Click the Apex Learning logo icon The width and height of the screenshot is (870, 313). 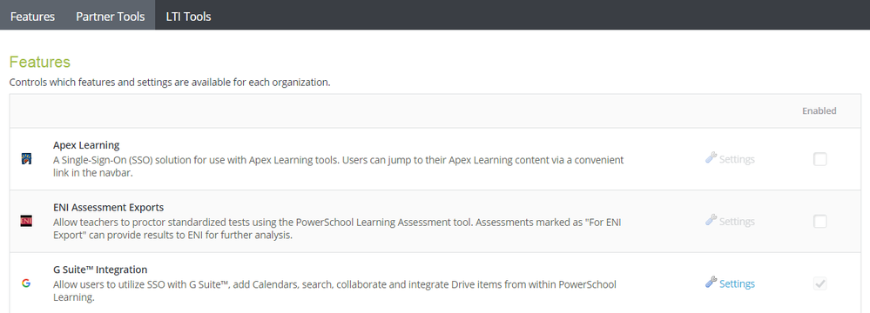[x=26, y=160]
